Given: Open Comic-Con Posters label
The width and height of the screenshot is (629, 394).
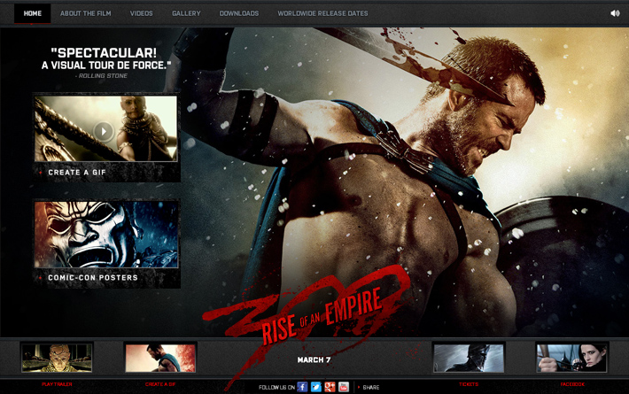Looking at the screenshot, I should coord(93,277).
